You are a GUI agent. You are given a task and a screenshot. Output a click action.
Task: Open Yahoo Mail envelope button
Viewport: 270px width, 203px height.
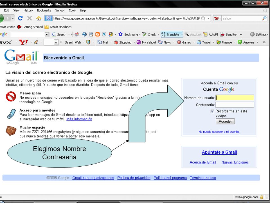[103, 42]
